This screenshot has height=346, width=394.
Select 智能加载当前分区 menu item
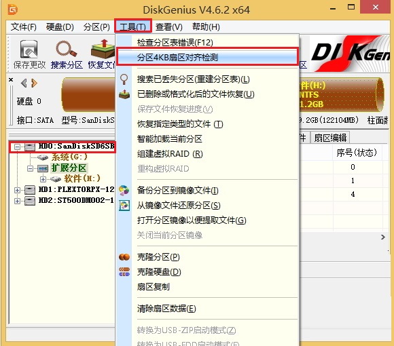(207, 139)
